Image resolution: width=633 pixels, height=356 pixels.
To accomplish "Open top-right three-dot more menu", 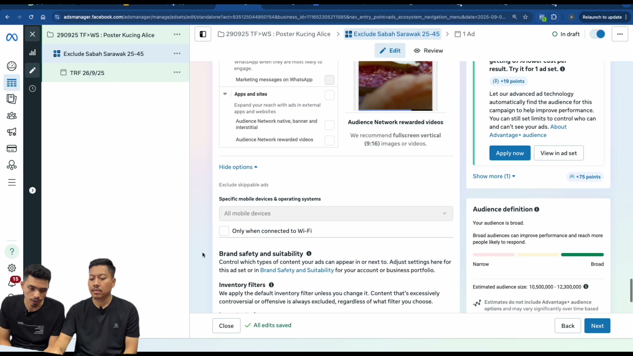I will [620, 34].
